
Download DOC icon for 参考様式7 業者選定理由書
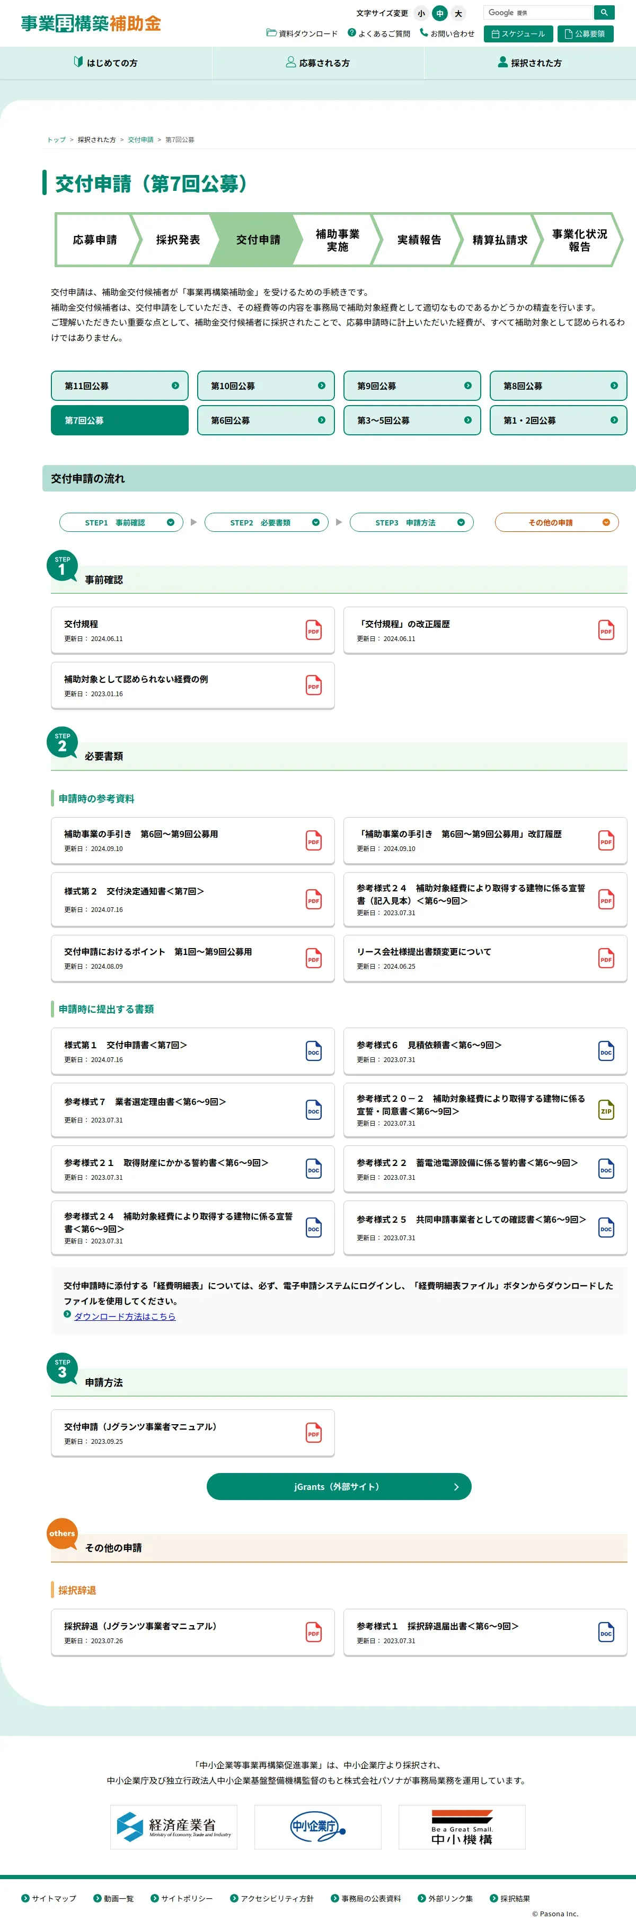(x=314, y=1110)
